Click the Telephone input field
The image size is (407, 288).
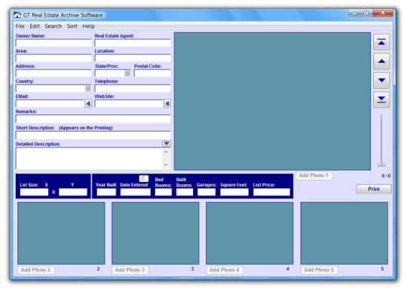coord(133,88)
